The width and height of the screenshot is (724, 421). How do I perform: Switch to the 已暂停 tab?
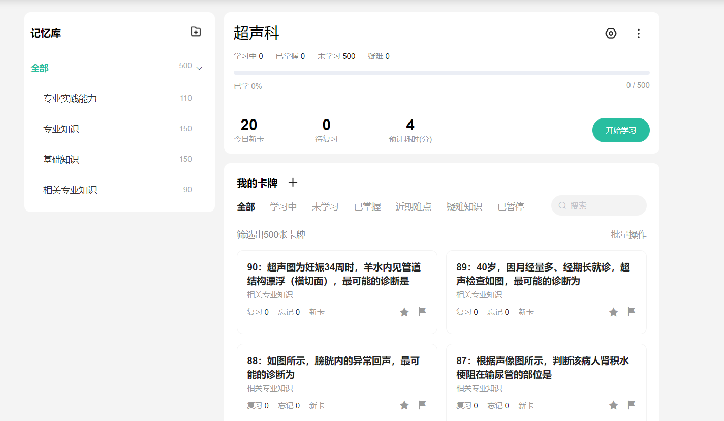(511, 207)
